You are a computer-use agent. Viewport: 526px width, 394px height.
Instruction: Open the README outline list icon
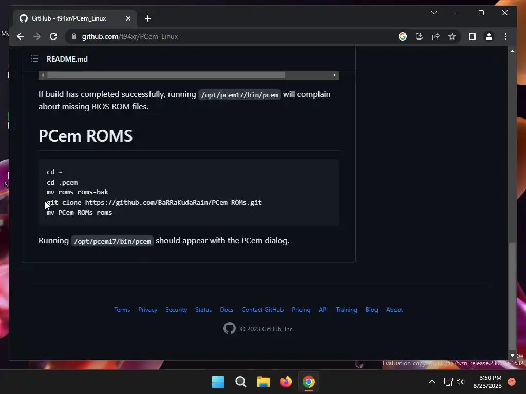[x=34, y=59]
